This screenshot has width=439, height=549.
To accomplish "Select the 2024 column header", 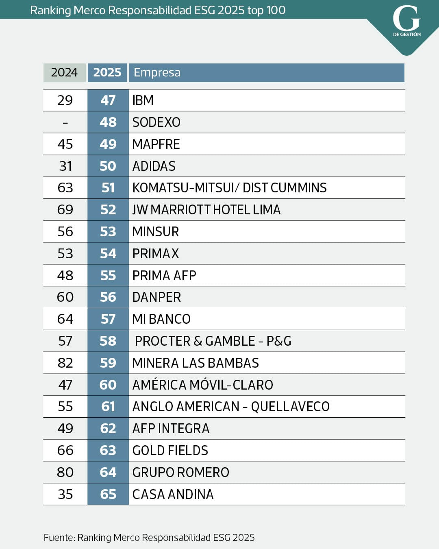I will pos(64,72).
